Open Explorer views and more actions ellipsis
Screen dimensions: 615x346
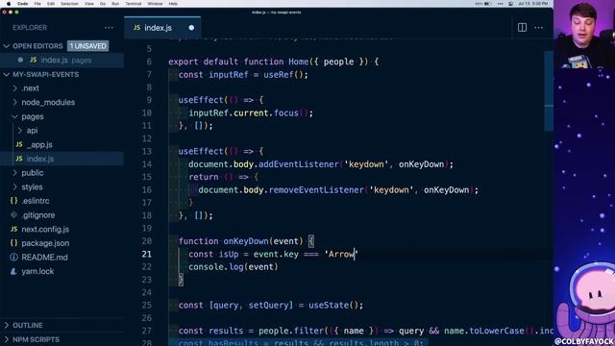[109, 28]
